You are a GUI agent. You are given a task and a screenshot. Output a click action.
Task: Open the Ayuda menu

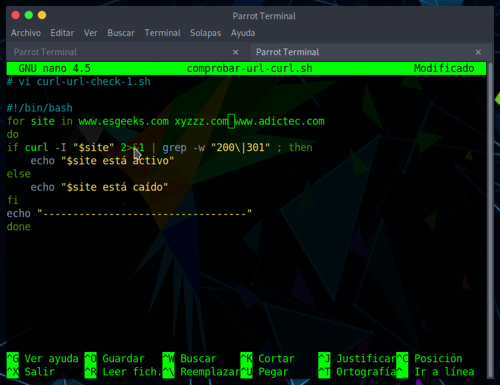[x=243, y=33]
